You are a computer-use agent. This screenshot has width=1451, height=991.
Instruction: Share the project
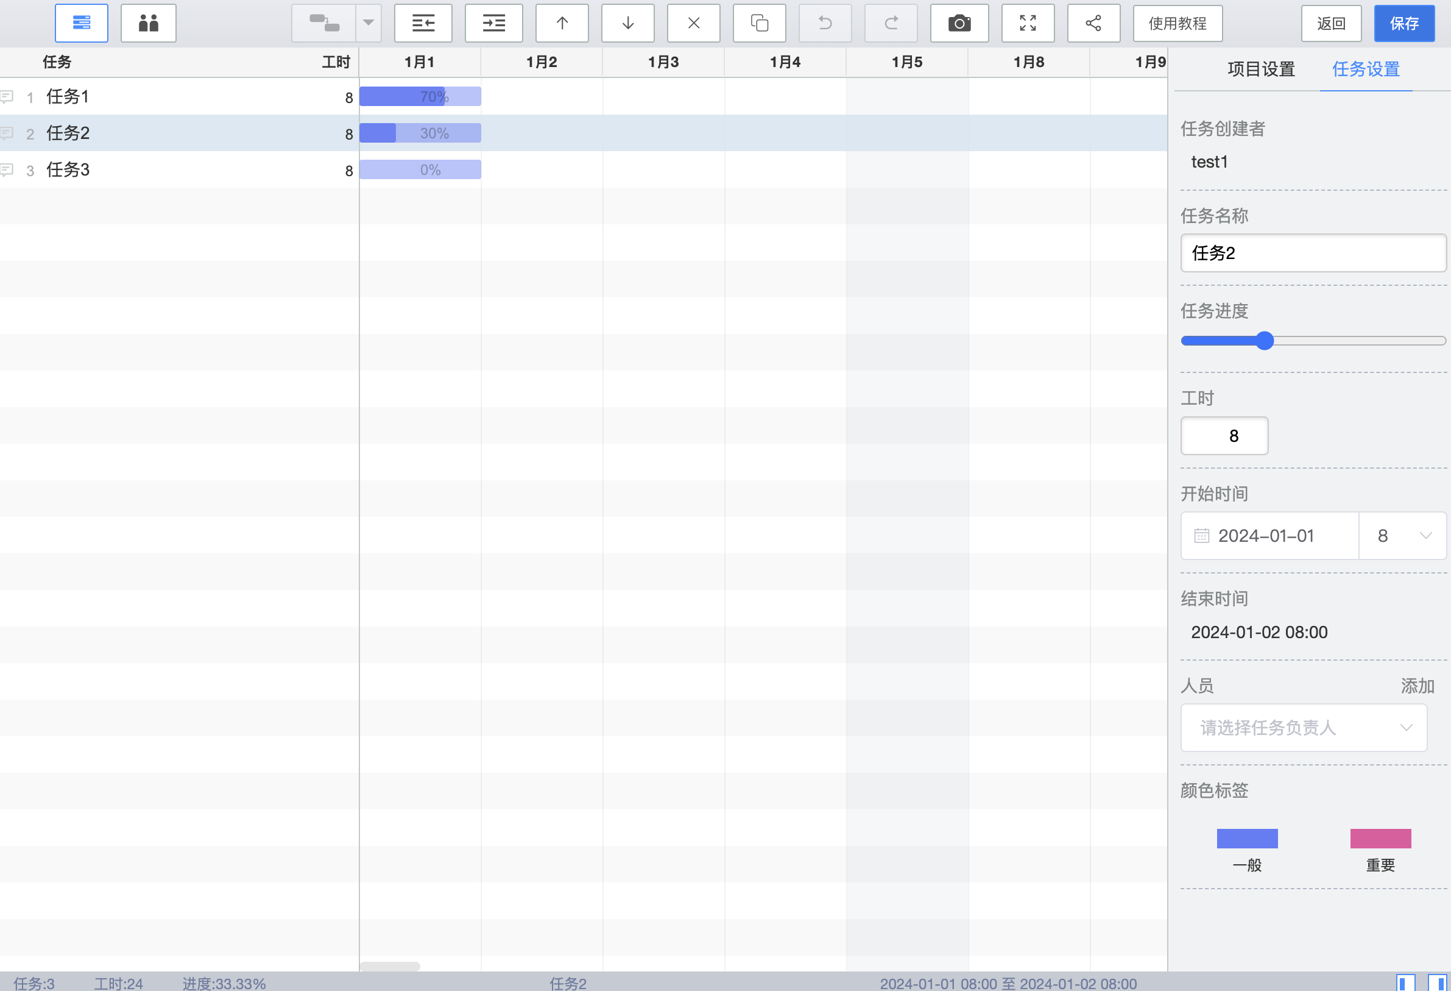point(1093,23)
